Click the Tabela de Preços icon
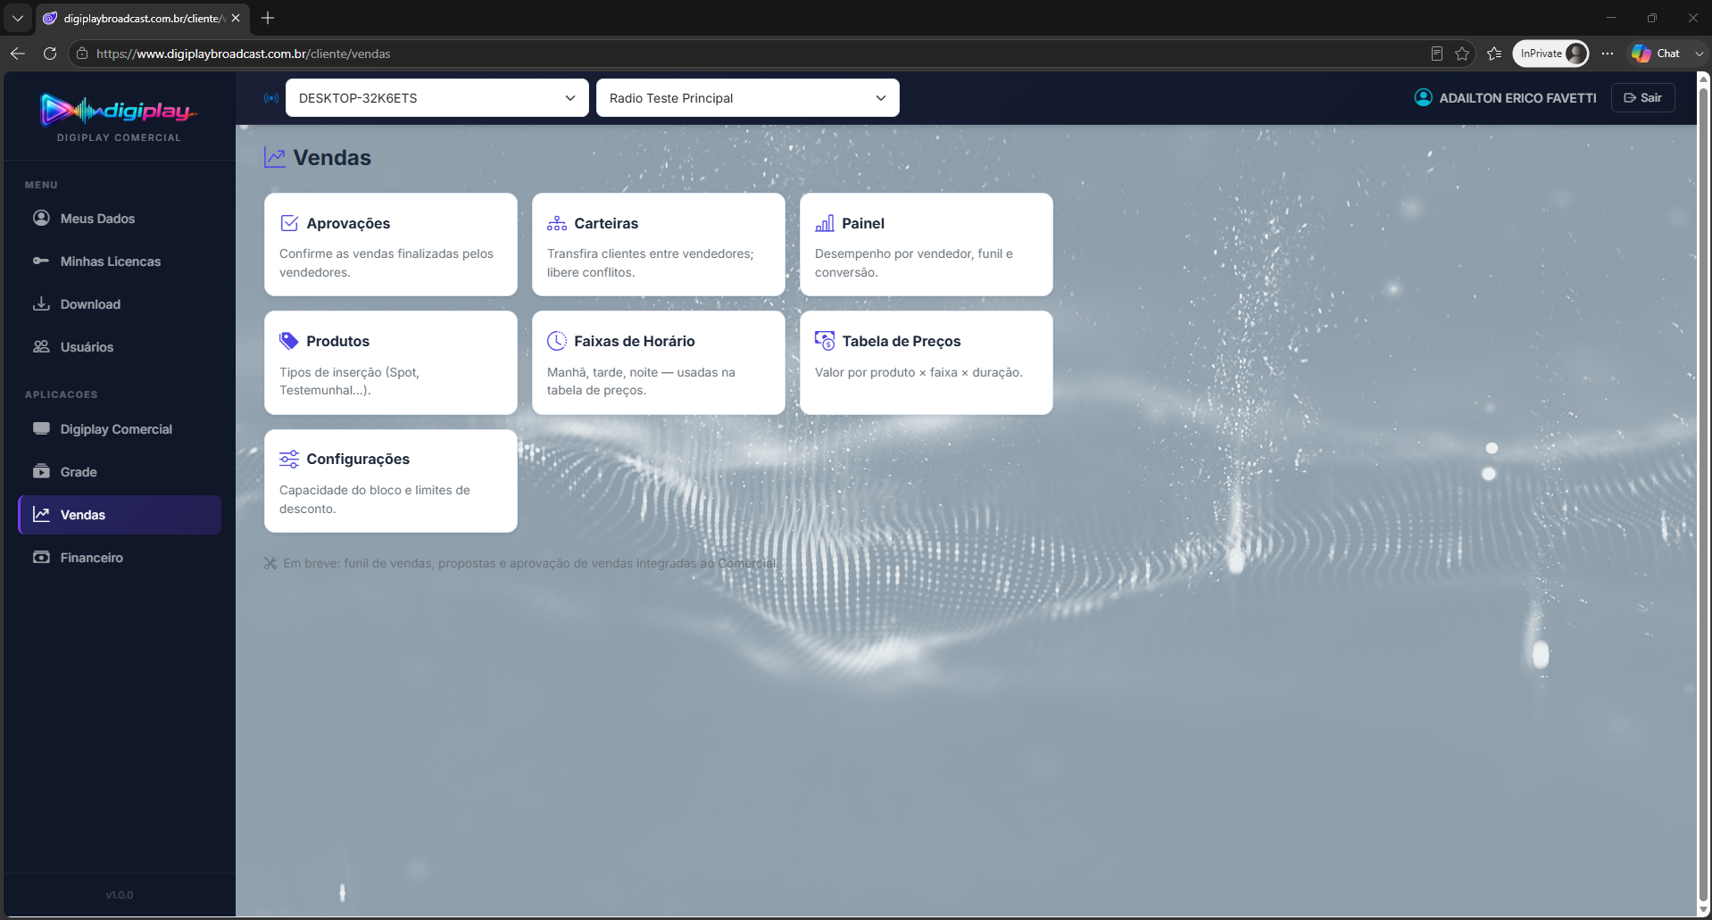This screenshot has height=920, width=1712. (x=825, y=341)
